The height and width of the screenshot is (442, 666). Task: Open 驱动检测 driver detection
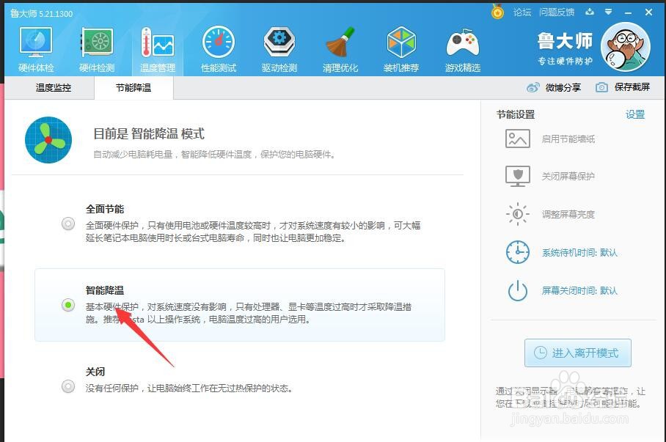point(279,50)
